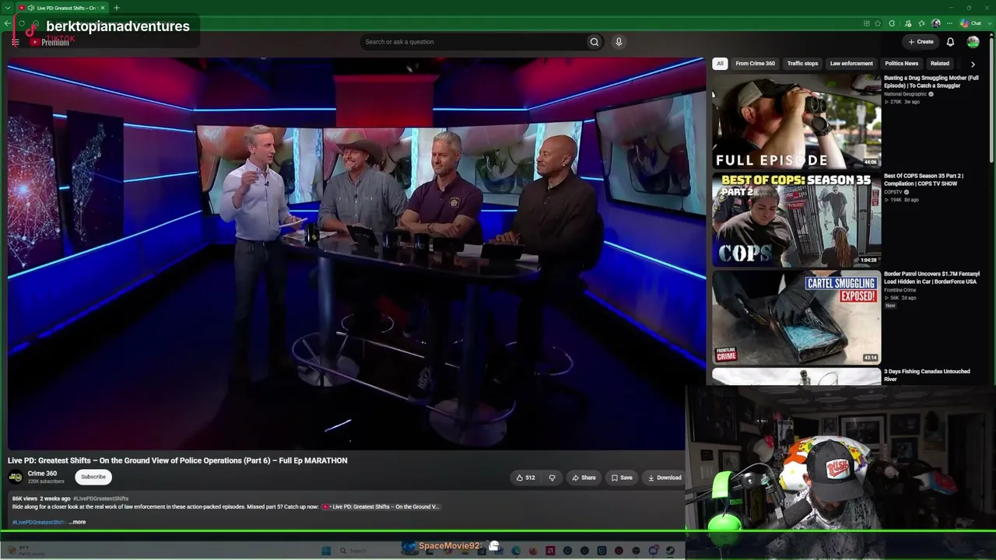This screenshot has height=560, width=996.
Task: Open the Best Of COPS Season 35 thumbnail
Action: 796,219
